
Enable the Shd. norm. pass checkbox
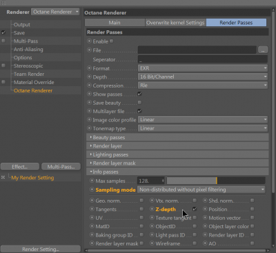point(253,201)
